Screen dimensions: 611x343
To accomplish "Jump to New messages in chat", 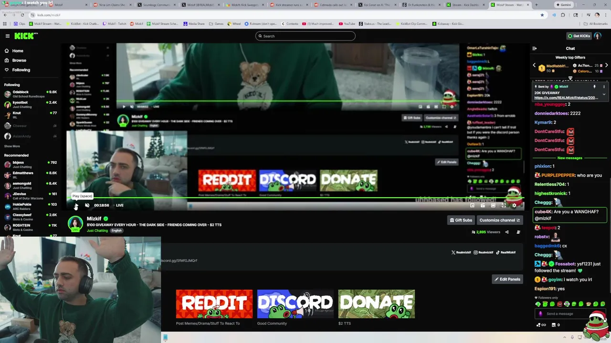I will (x=570, y=158).
